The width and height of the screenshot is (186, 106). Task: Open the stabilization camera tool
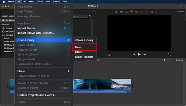(x=132, y=12)
